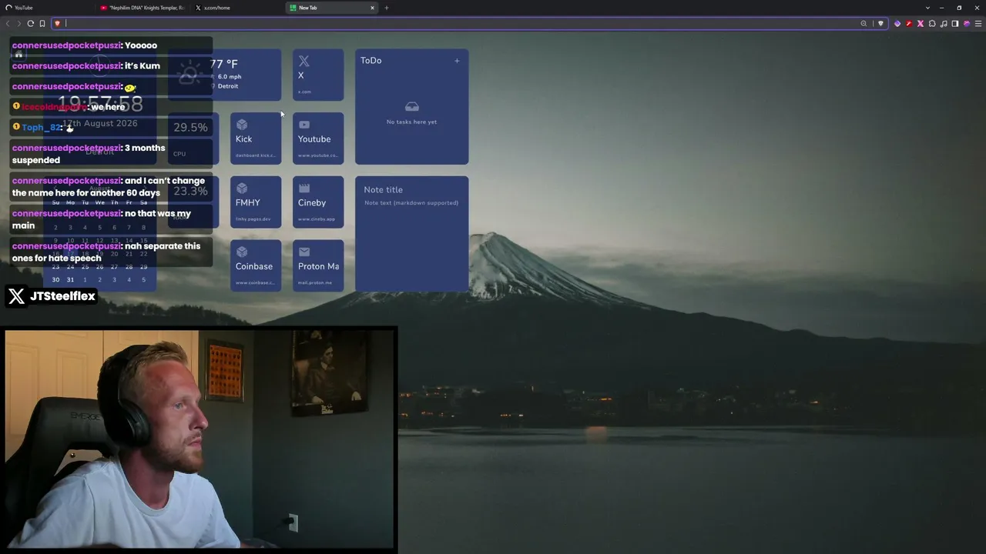Click the 'Yooooo' chat message

click(112, 45)
